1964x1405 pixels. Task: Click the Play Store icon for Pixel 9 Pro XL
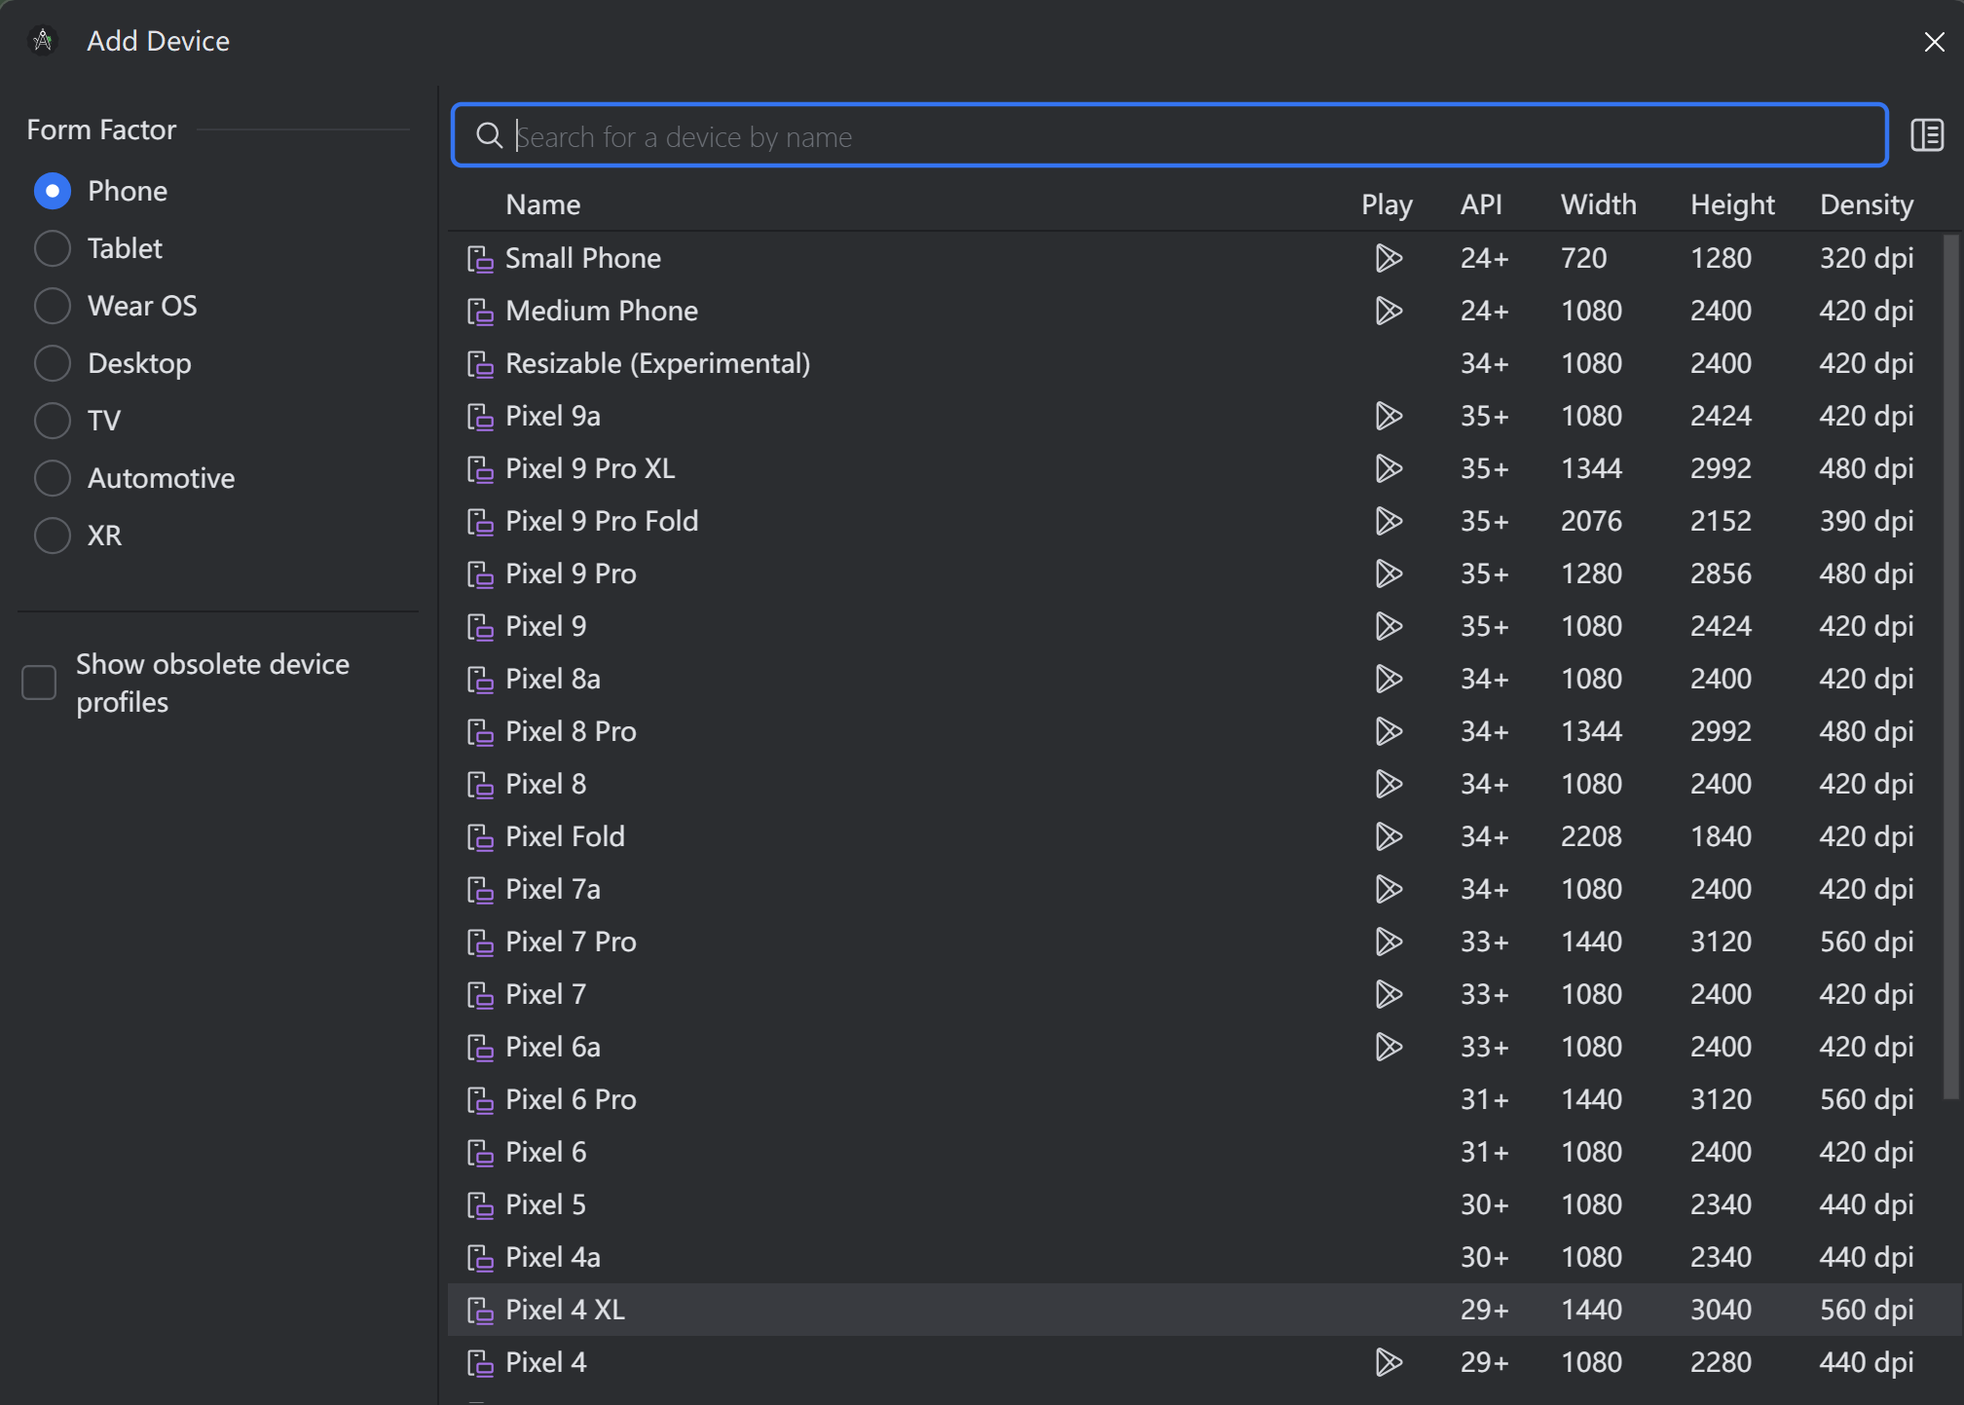(x=1389, y=468)
